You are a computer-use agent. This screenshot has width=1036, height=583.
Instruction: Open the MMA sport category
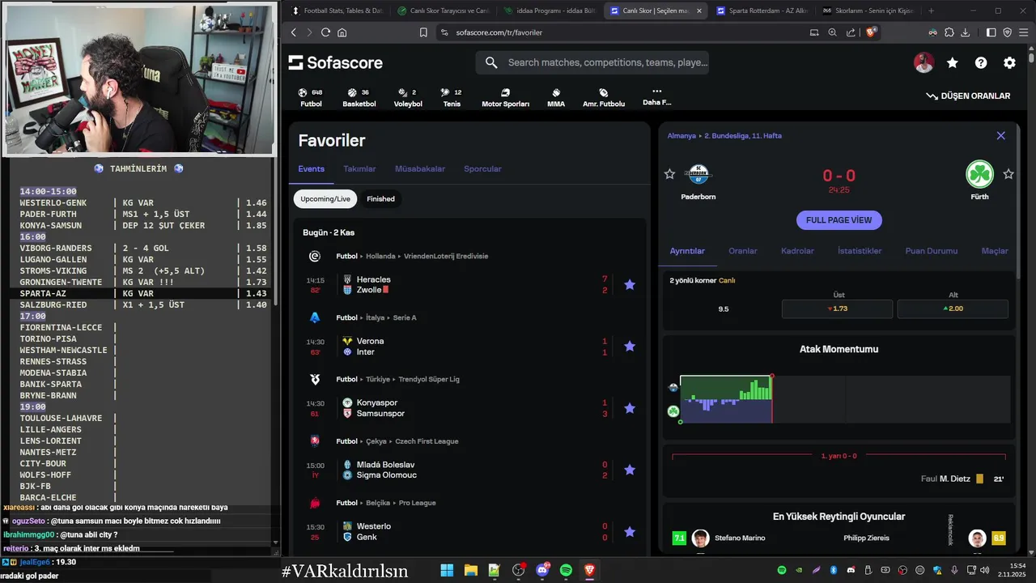pyautogui.click(x=556, y=97)
